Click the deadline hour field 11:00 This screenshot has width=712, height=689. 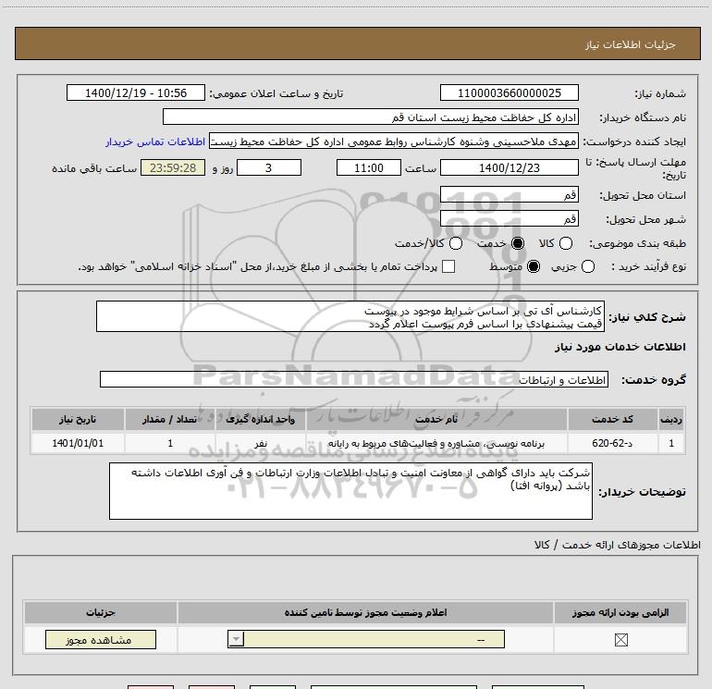tap(369, 167)
